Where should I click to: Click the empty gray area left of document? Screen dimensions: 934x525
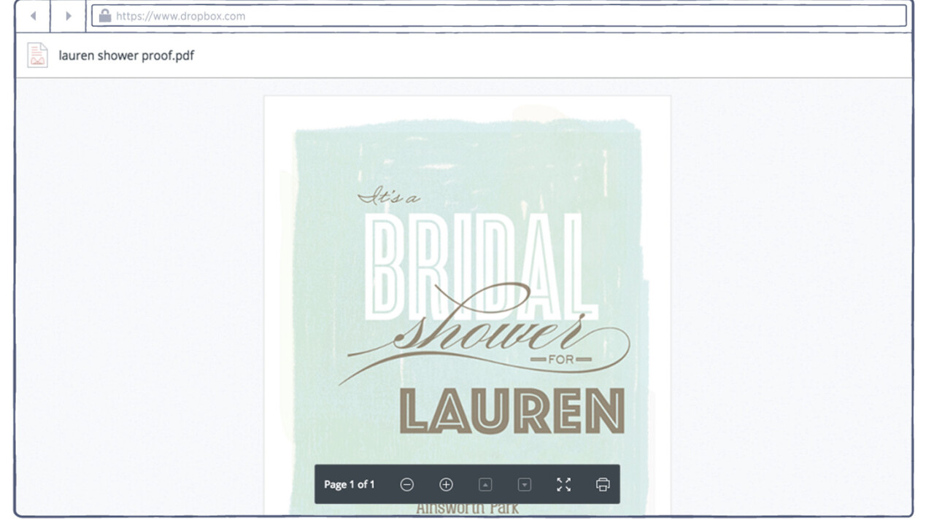pos(139,292)
